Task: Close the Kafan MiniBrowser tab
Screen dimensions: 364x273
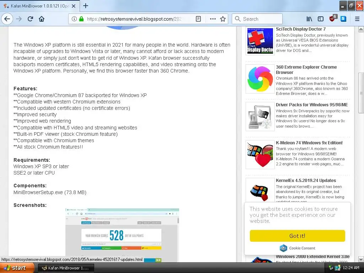Action: click(74, 6)
